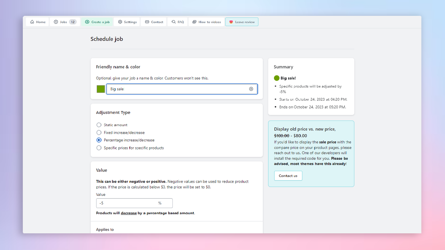Click the Friendly name & color heading
This screenshot has width=445, height=250.
[118, 67]
